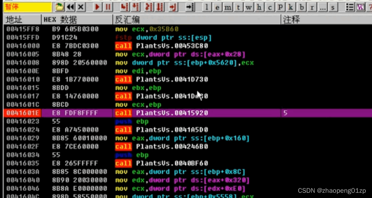Select the call PlantsVs.0040BF60 line
This screenshot has width=372, height=198.
click(x=162, y=163)
